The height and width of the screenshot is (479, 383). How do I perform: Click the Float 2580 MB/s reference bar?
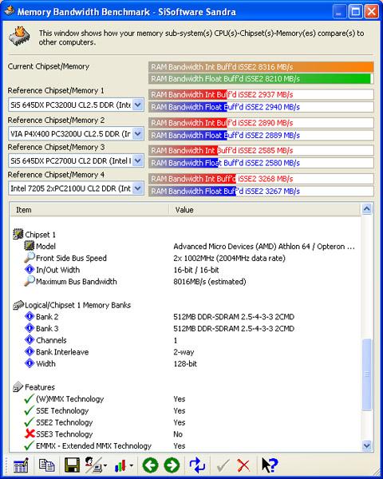(x=261, y=163)
